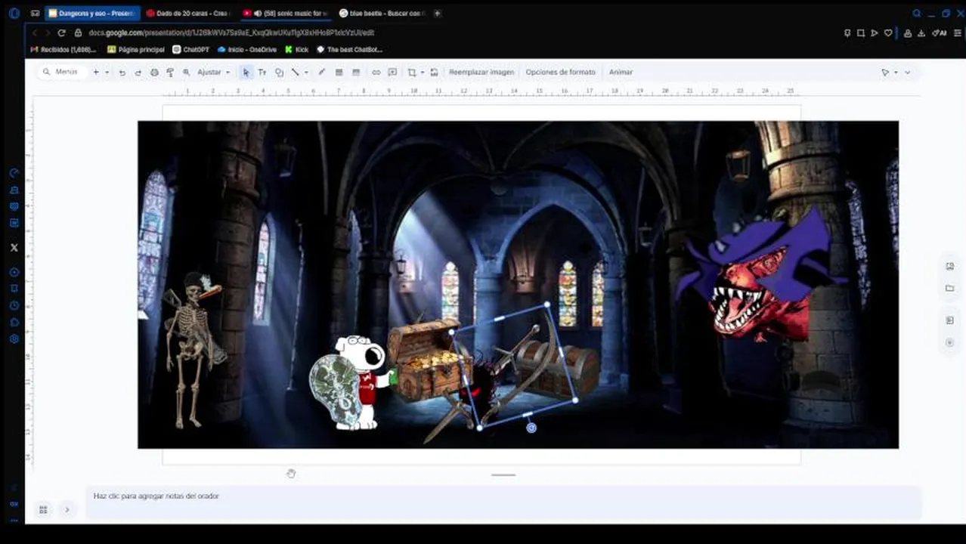Click the notes panel resize divider handle
Image resolution: width=966 pixels, height=544 pixels.
[x=503, y=475]
